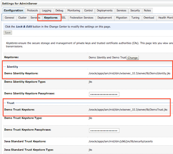This screenshot has height=154, width=173.
Task: Click 'Demo Identity and Demo Trust' value
Action: tap(107, 58)
